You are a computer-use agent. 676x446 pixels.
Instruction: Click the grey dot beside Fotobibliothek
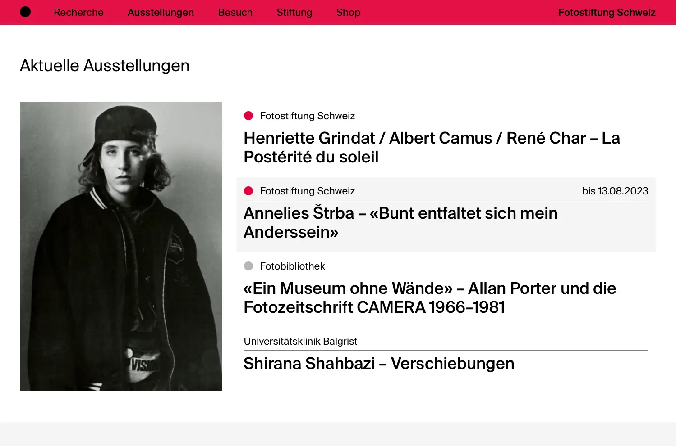click(x=248, y=266)
